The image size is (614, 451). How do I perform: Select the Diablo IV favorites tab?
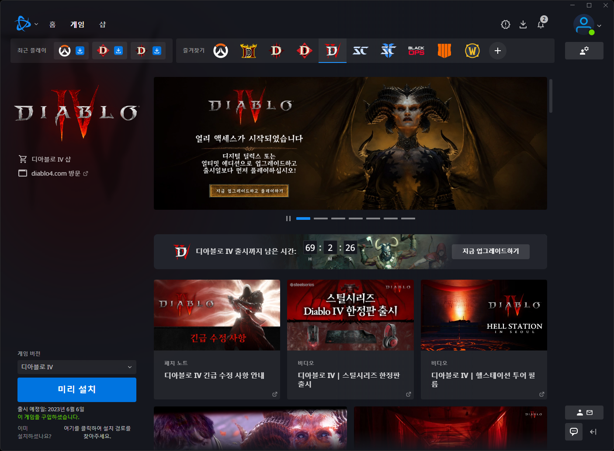(x=333, y=51)
